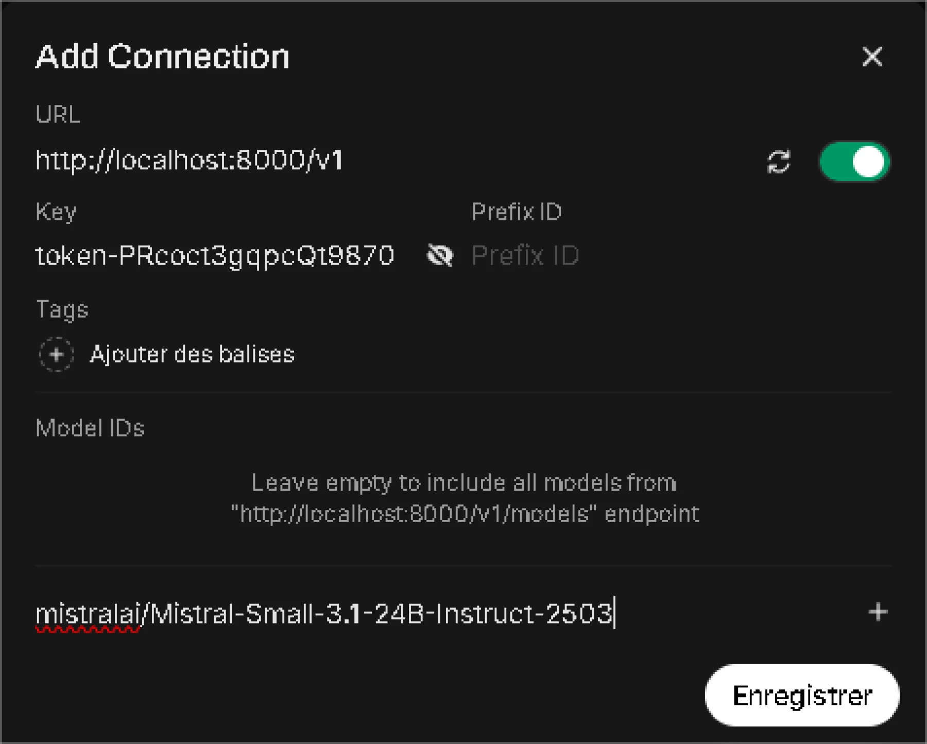Click the Tags section label
The height and width of the screenshot is (744, 927).
click(x=62, y=310)
